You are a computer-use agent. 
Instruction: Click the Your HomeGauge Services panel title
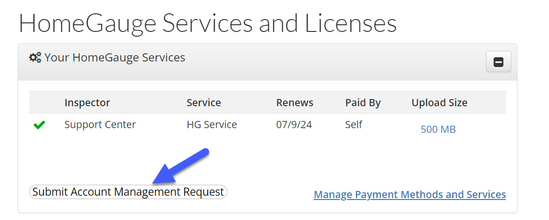click(x=115, y=57)
